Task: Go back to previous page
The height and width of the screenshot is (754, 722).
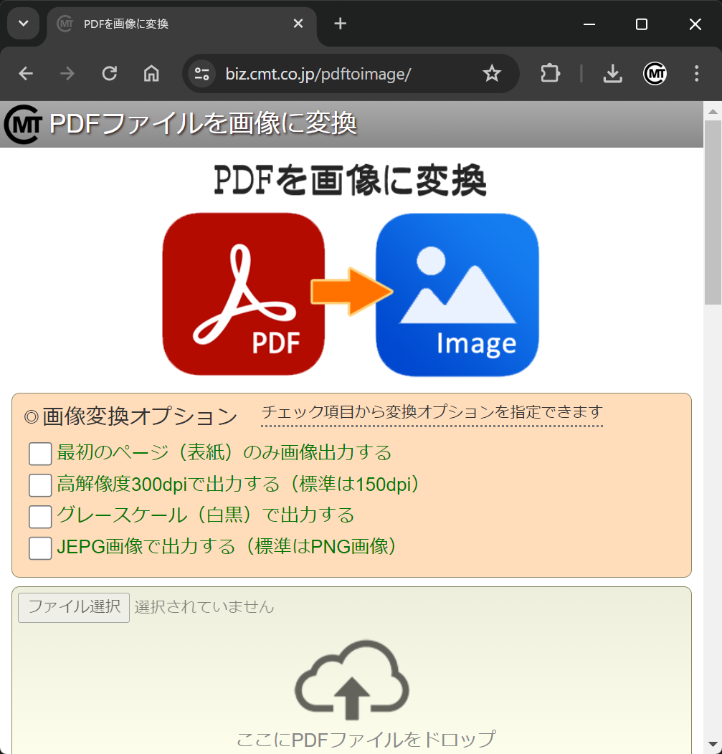Action: pyautogui.click(x=26, y=74)
